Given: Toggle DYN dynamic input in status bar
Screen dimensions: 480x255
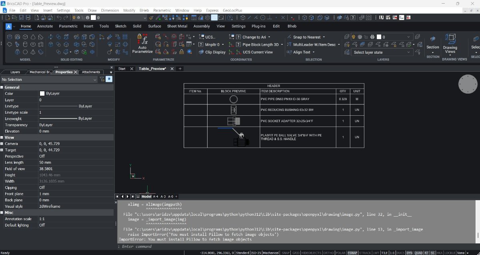Looking at the screenshot, I should point(410,253).
